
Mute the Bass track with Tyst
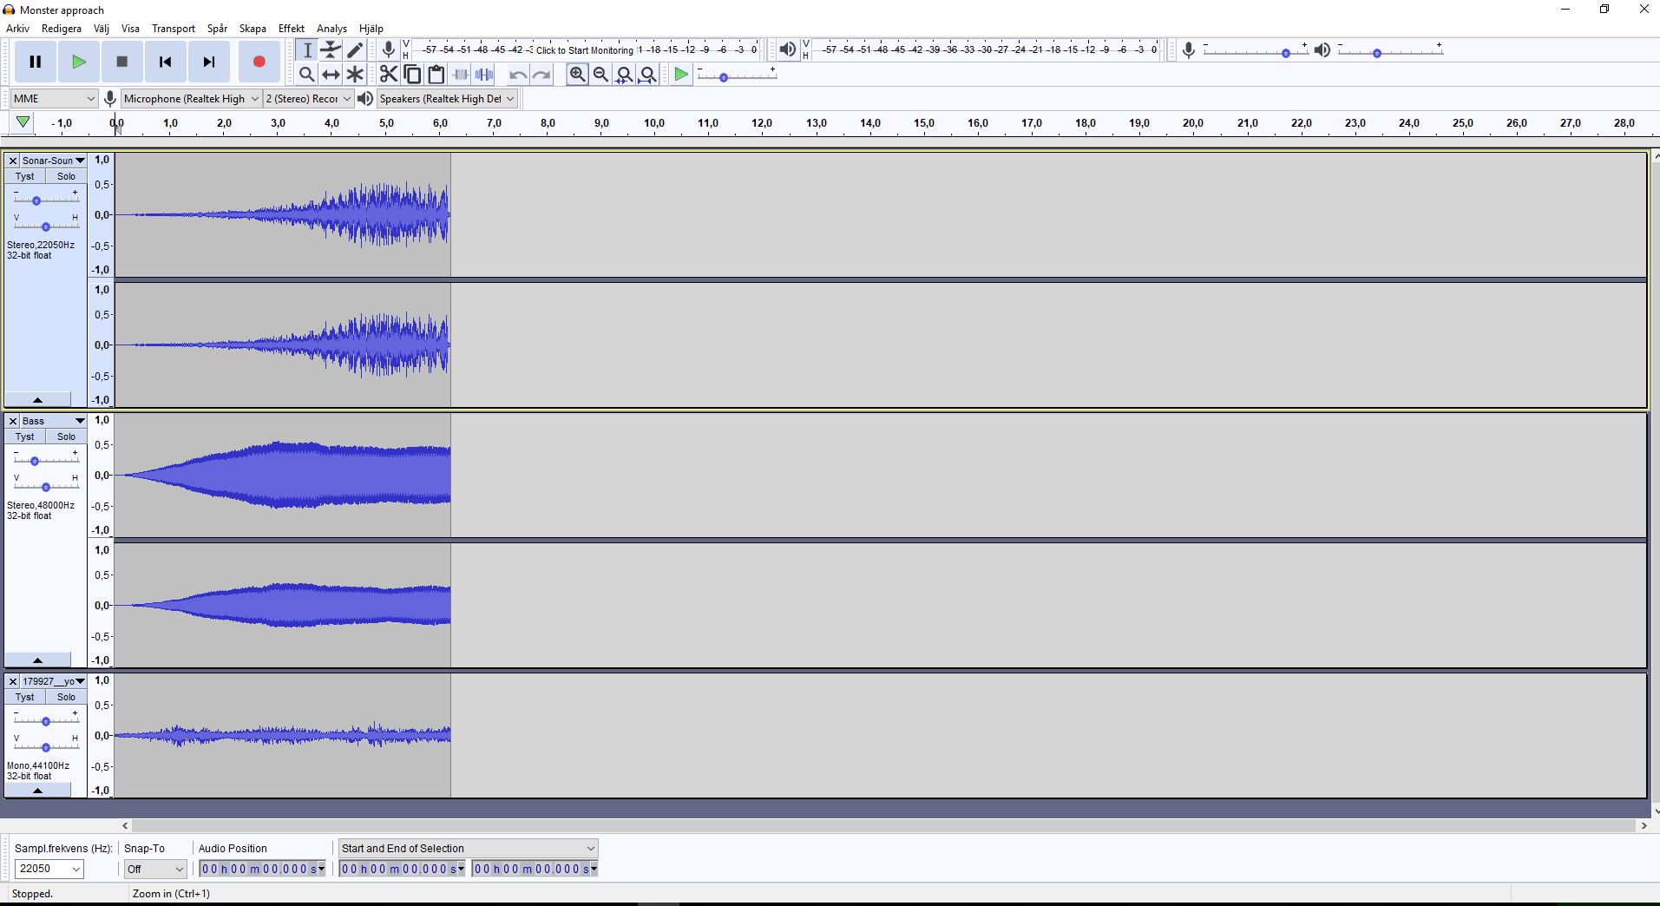click(25, 437)
